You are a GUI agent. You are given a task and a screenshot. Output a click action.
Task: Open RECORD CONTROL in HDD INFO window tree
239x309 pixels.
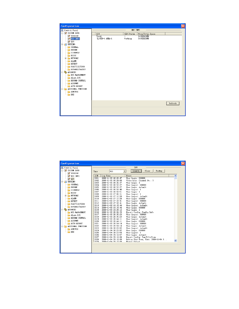tap(78, 81)
